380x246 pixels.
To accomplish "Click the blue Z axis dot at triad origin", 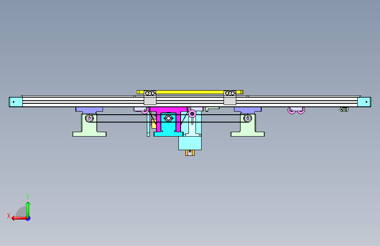I will (28, 218).
